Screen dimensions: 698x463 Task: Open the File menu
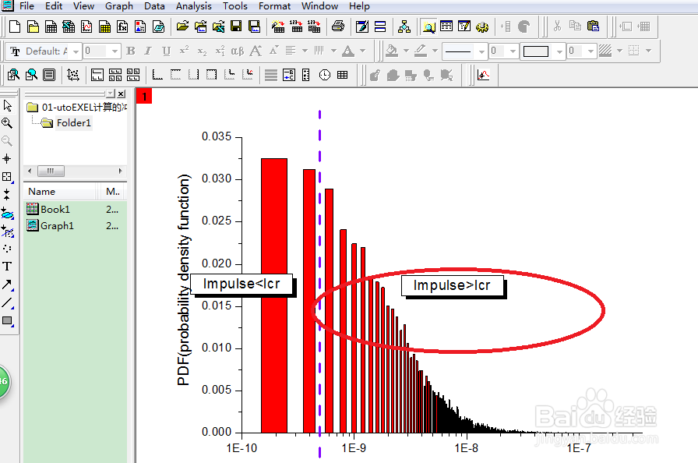pos(26,6)
